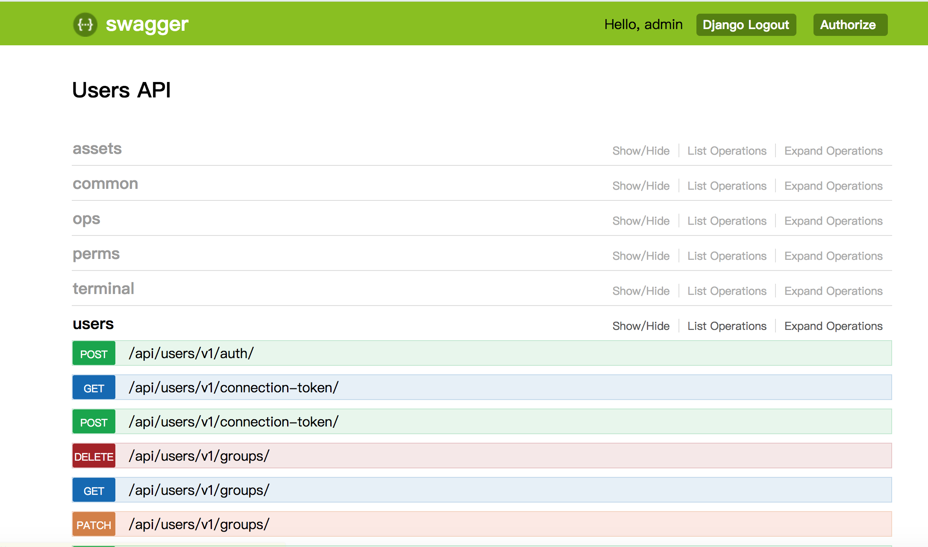Click the POST badge on /api/users/v1/connection-token/
This screenshot has width=928, height=547.
point(94,422)
